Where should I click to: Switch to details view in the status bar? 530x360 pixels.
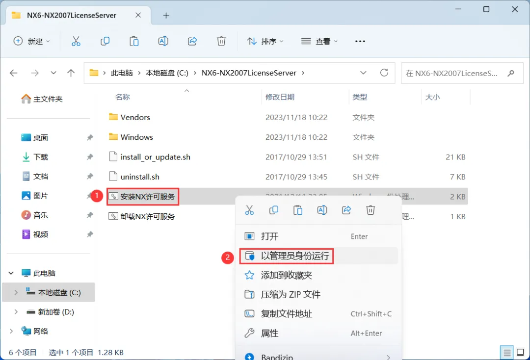(506, 353)
